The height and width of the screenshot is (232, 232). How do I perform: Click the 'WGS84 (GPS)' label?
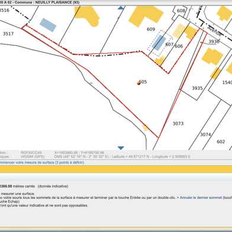coord(33,157)
